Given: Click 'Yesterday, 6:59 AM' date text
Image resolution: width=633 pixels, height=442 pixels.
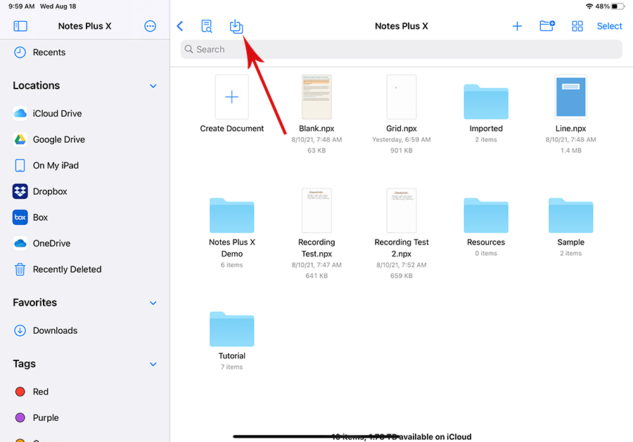Looking at the screenshot, I should 402,140.
